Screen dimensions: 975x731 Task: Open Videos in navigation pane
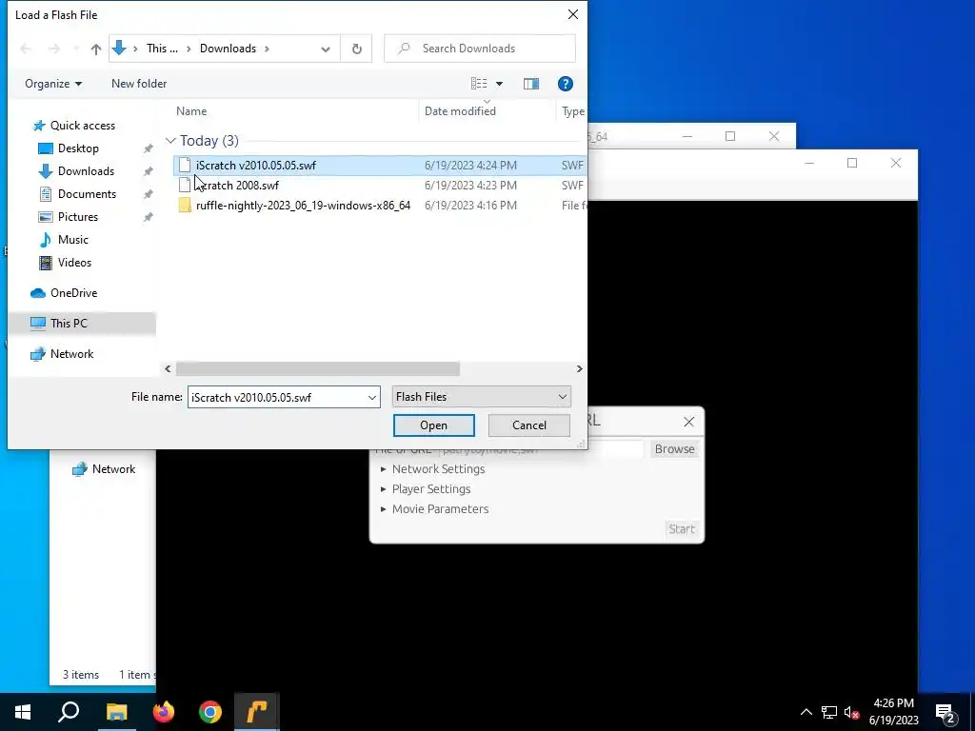pyautogui.click(x=74, y=263)
